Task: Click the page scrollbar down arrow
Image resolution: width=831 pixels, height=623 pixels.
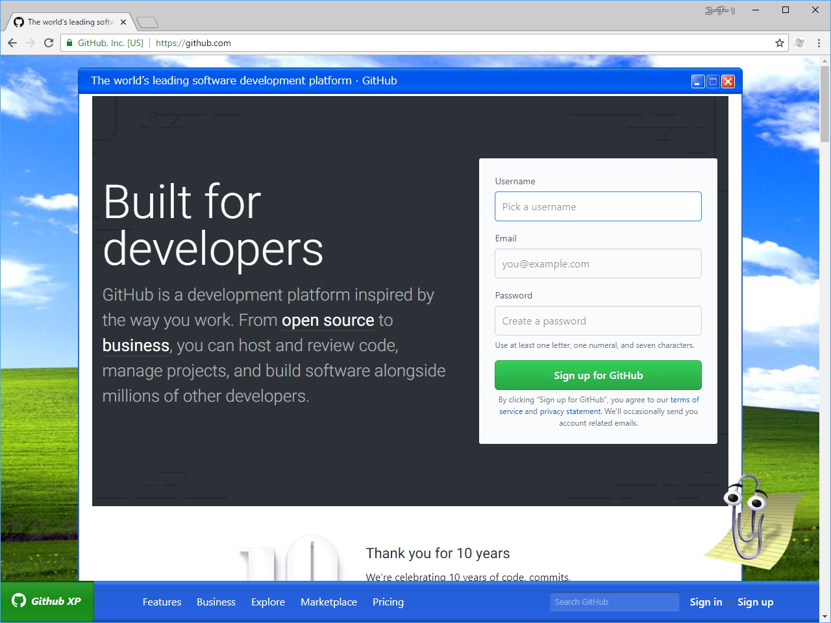Action: (x=825, y=617)
